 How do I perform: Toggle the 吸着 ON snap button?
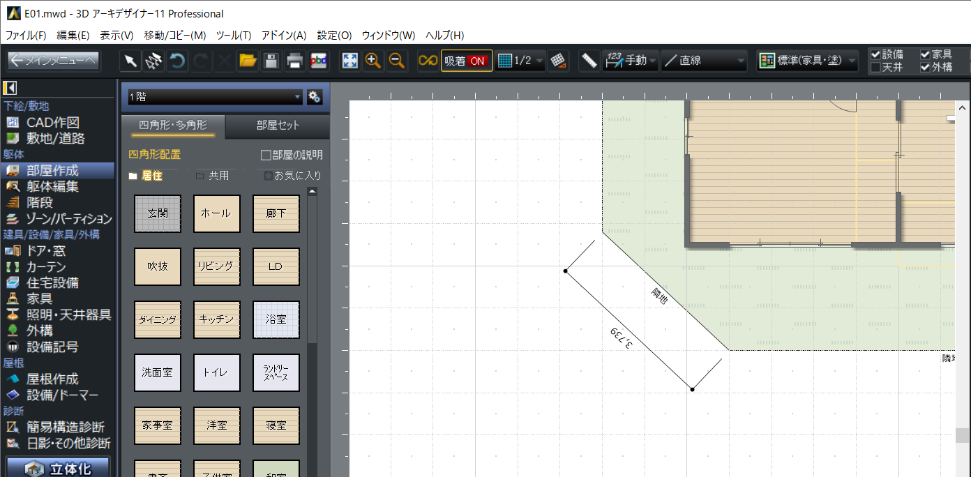(x=466, y=61)
